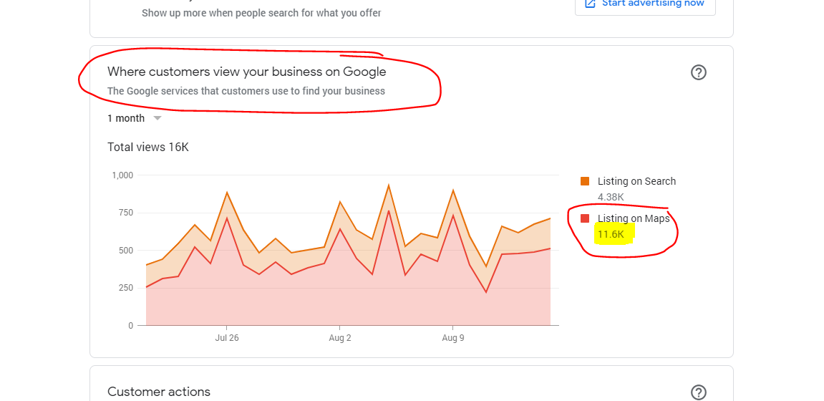The image size is (824, 401).
Task: Click the Aug 2 axis date label
Action: (x=340, y=338)
